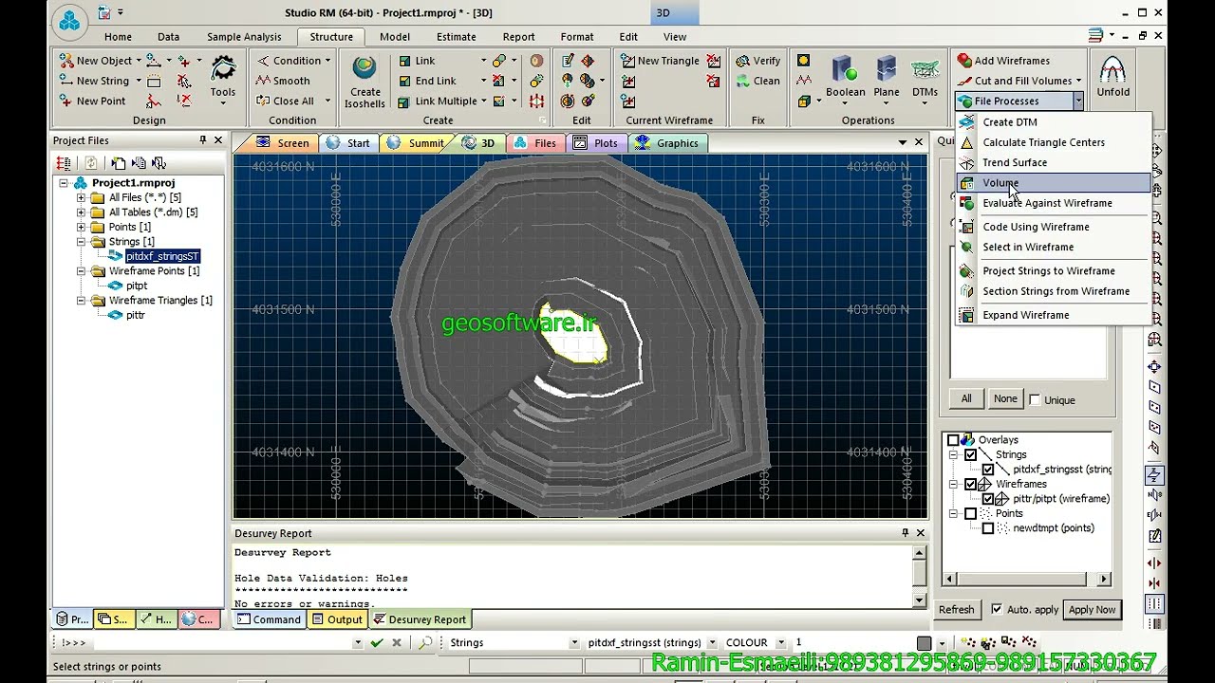Toggle the Auto. apply checkbox
1215x683 pixels.
coord(996,609)
